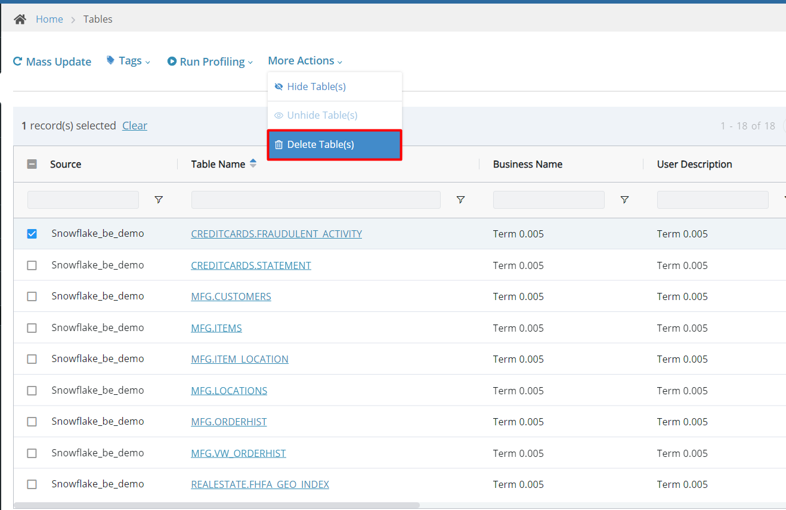Check the MFG.ITEM_LOCATION row checkbox

32,359
